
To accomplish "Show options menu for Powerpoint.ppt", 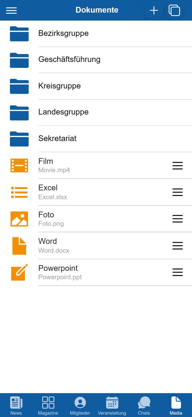I will point(177,272).
